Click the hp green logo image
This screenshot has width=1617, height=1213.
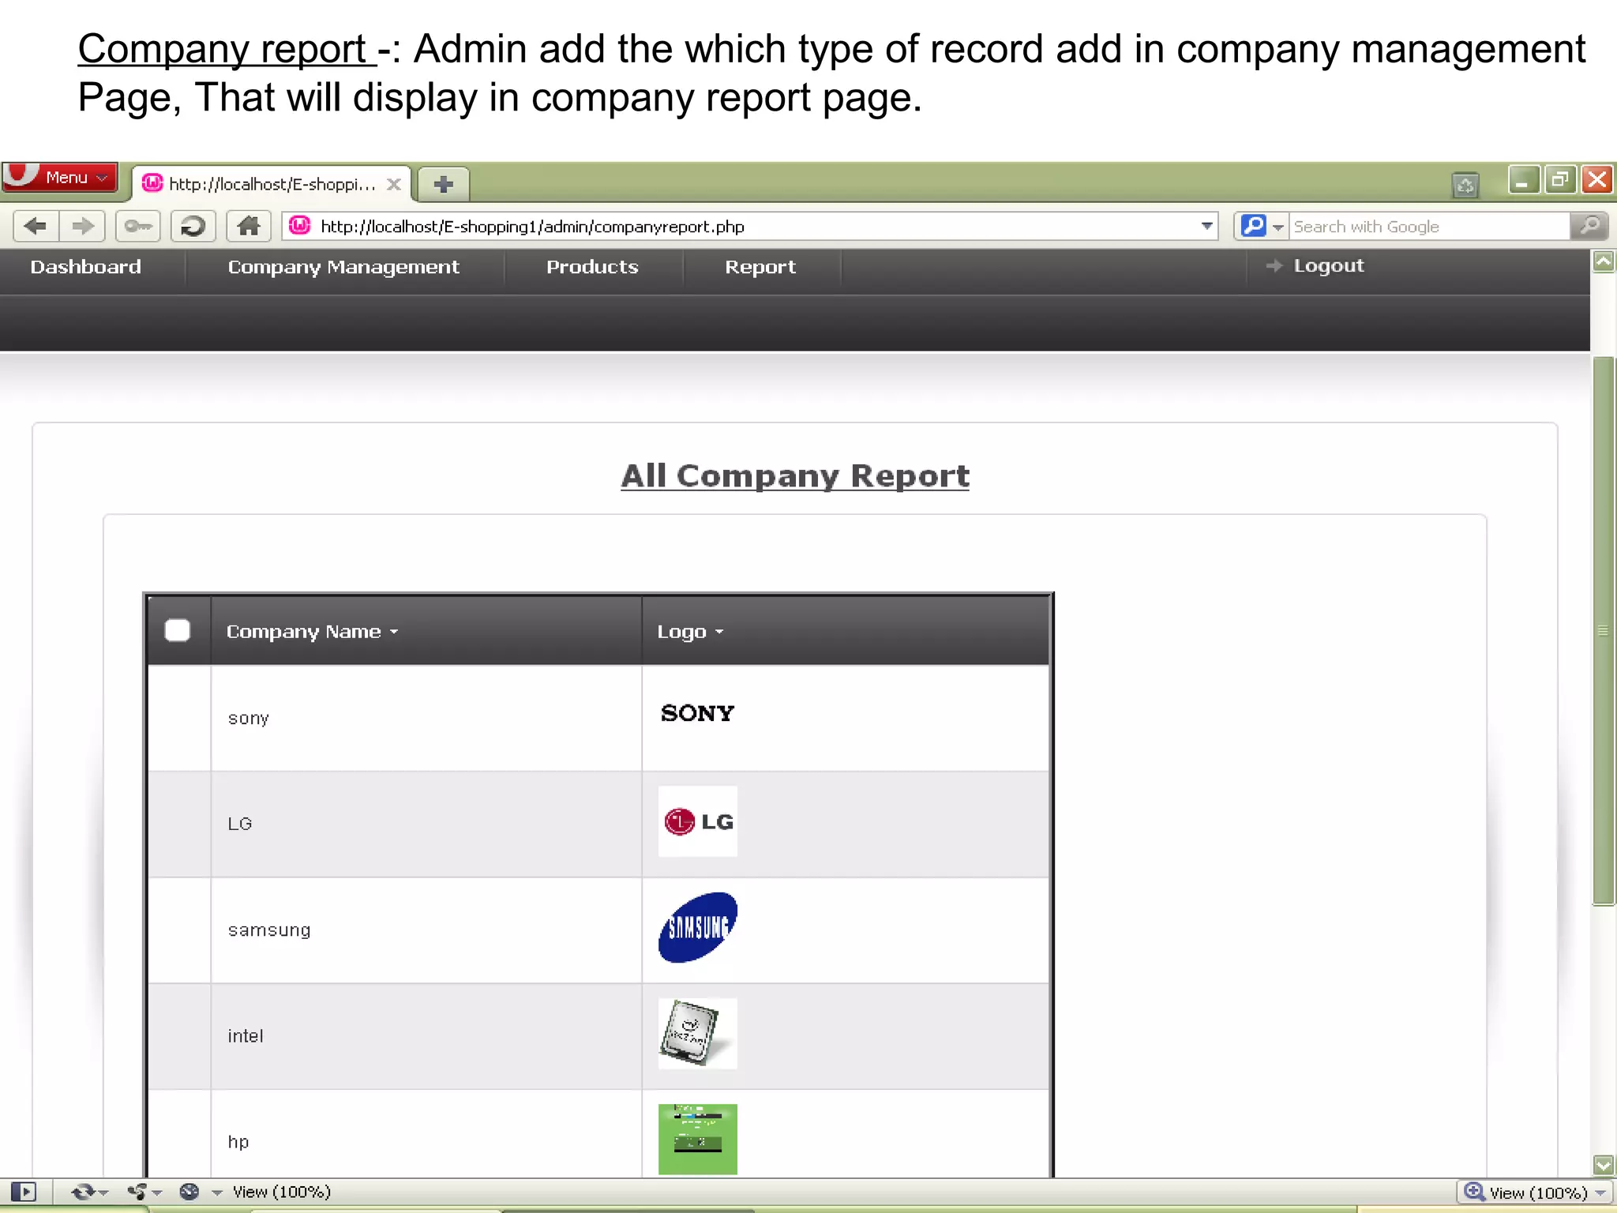[x=698, y=1139]
